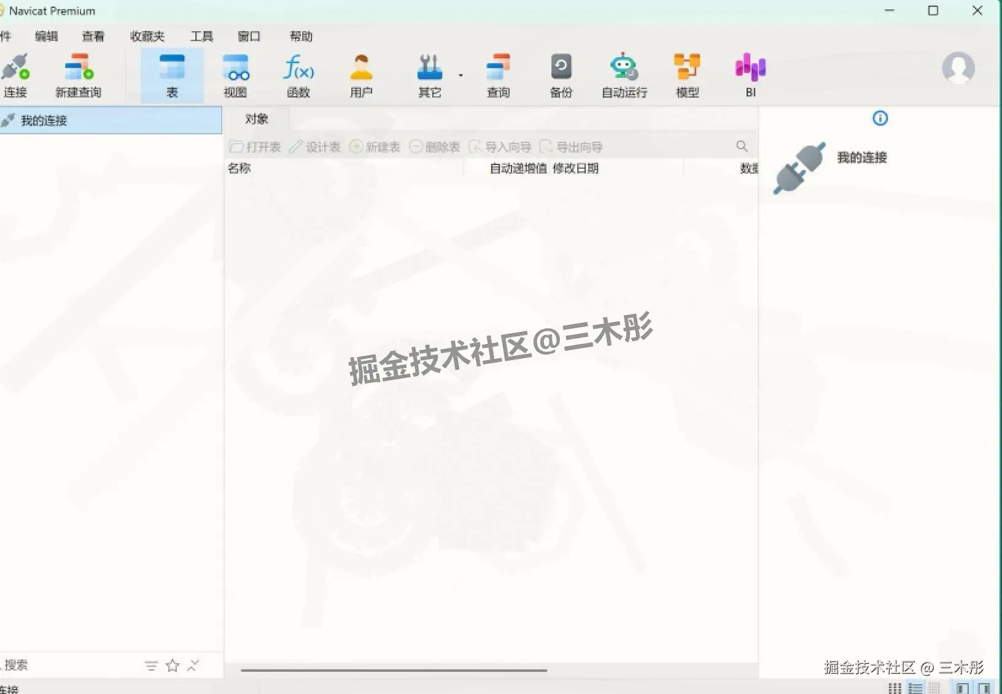Select 我的连接 in the sidebar
The width and height of the screenshot is (1002, 694).
pyautogui.click(x=43, y=120)
